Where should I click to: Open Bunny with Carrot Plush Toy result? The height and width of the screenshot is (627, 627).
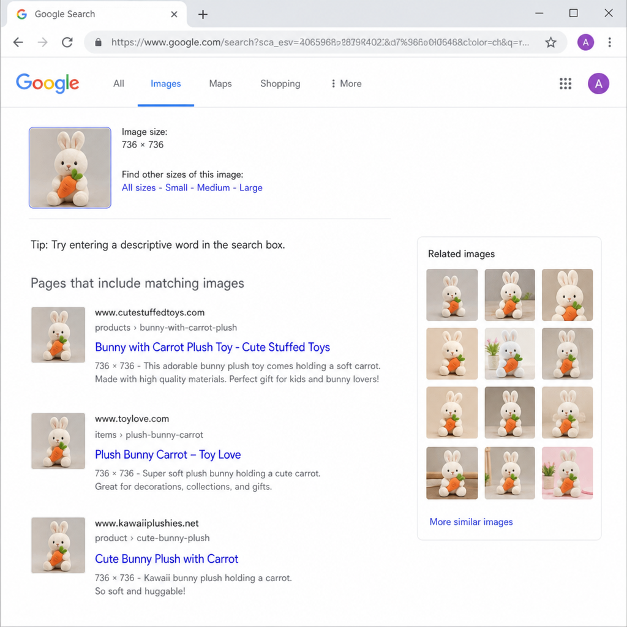(212, 347)
